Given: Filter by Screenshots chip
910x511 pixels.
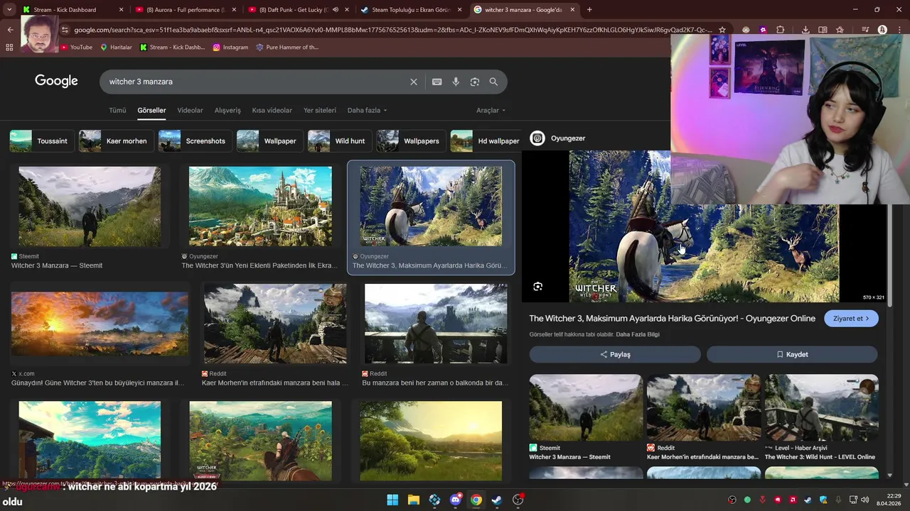Looking at the screenshot, I should pyautogui.click(x=194, y=141).
